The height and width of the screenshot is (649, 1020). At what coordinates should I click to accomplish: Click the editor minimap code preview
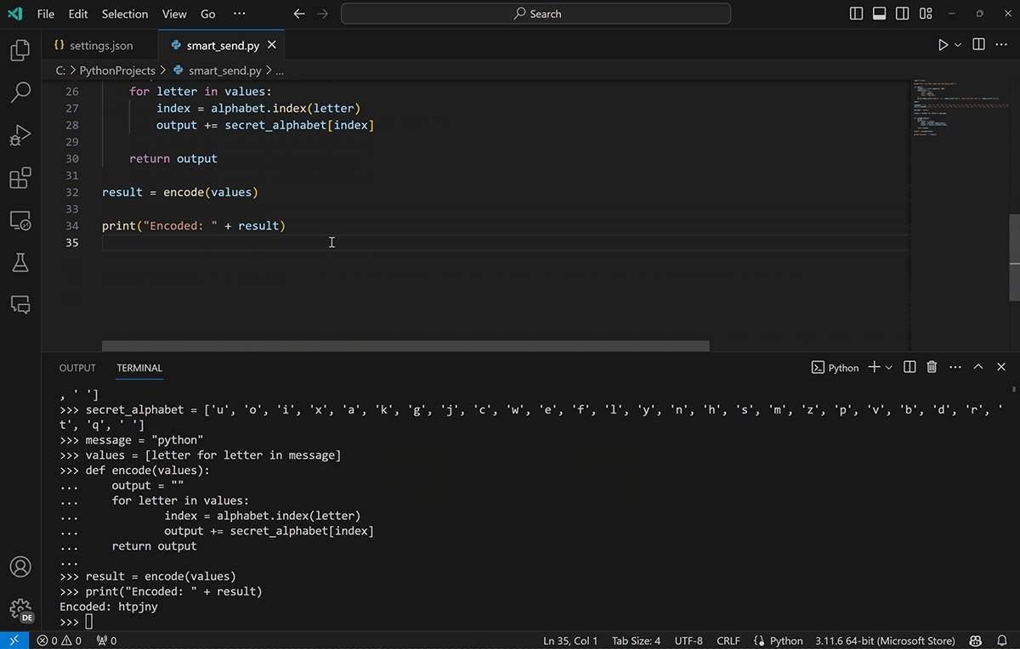pyautogui.click(x=959, y=108)
